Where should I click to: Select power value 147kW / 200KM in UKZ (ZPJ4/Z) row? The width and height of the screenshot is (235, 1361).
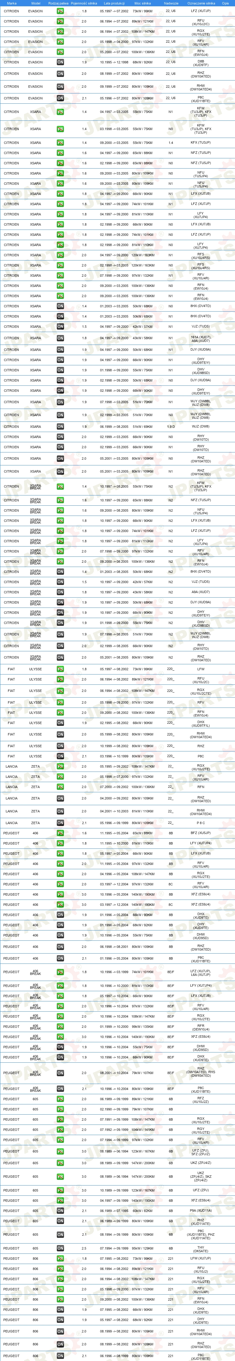point(142,1163)
